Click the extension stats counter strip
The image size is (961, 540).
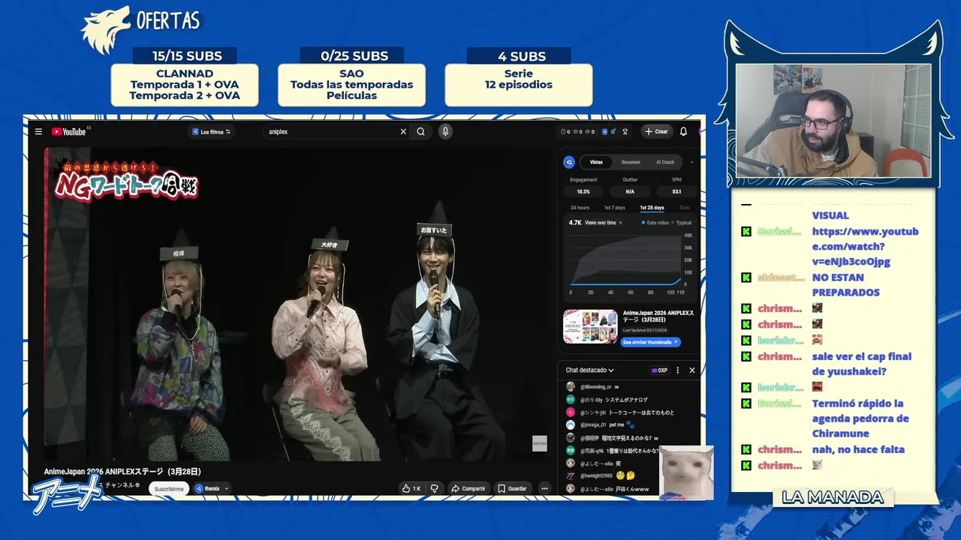pos(578,132)
